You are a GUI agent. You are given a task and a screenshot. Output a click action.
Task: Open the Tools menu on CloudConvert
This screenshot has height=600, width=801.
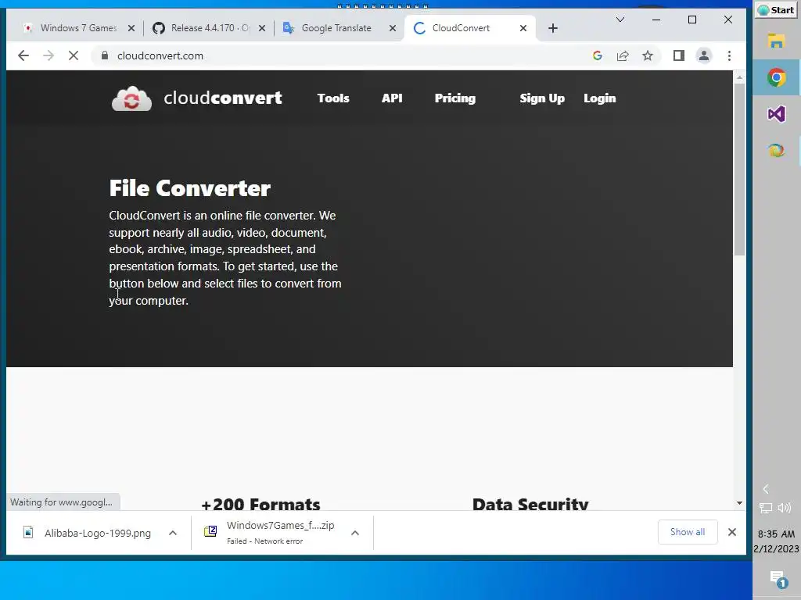(333, 98)
